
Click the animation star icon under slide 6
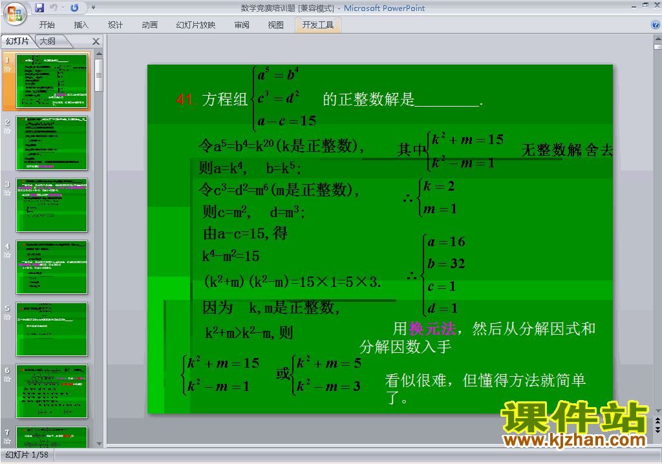(7, 379)
